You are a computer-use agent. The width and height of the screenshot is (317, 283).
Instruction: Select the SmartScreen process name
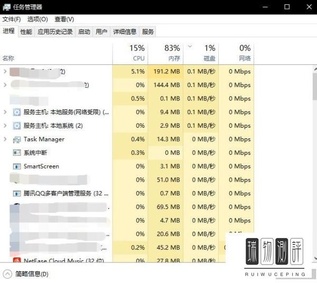click(x=41, y=166)
